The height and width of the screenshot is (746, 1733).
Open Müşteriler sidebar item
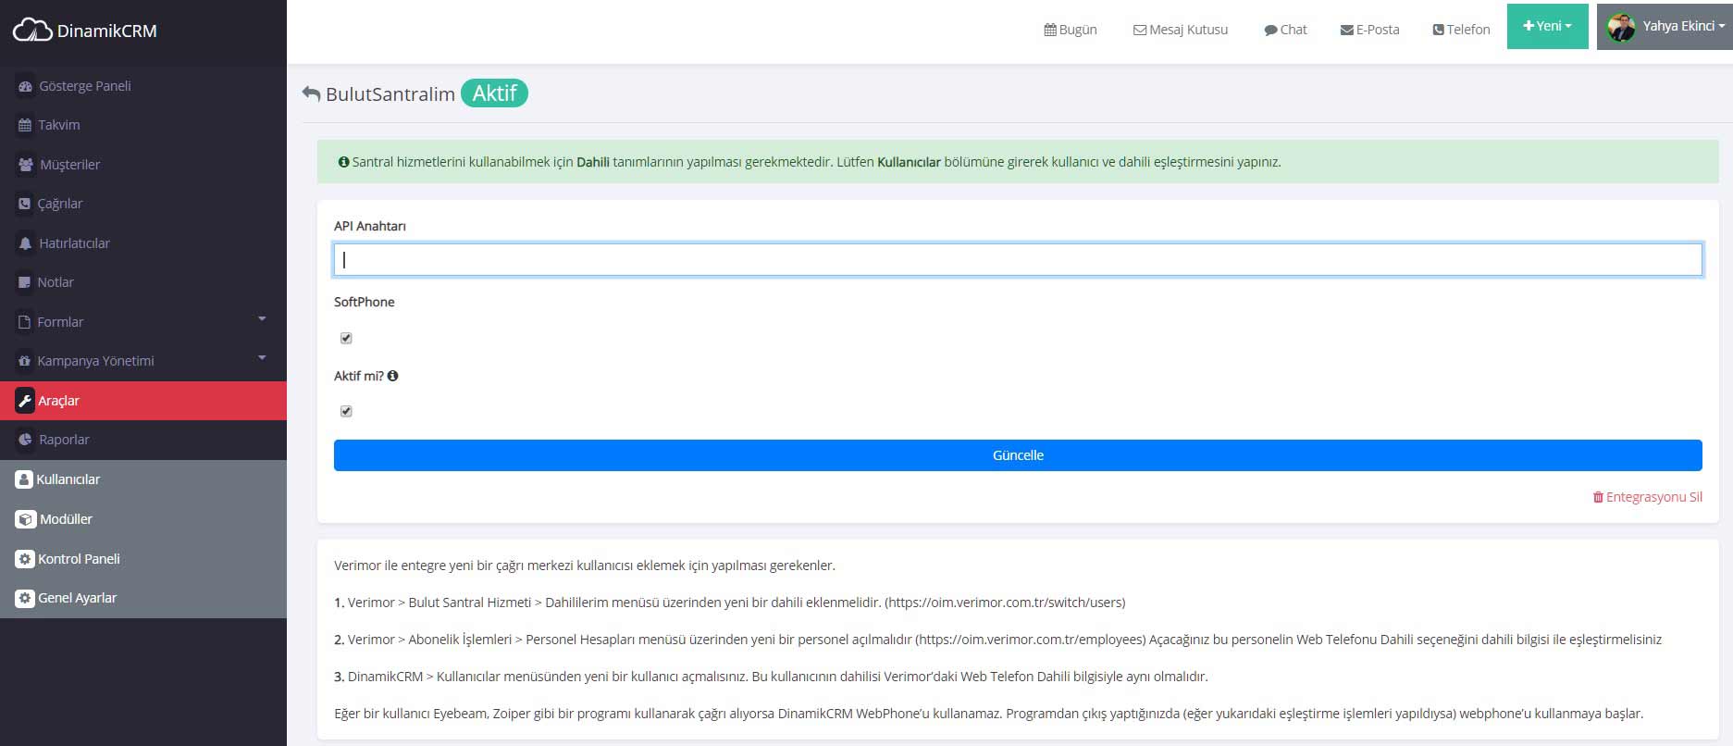(143, 165)
